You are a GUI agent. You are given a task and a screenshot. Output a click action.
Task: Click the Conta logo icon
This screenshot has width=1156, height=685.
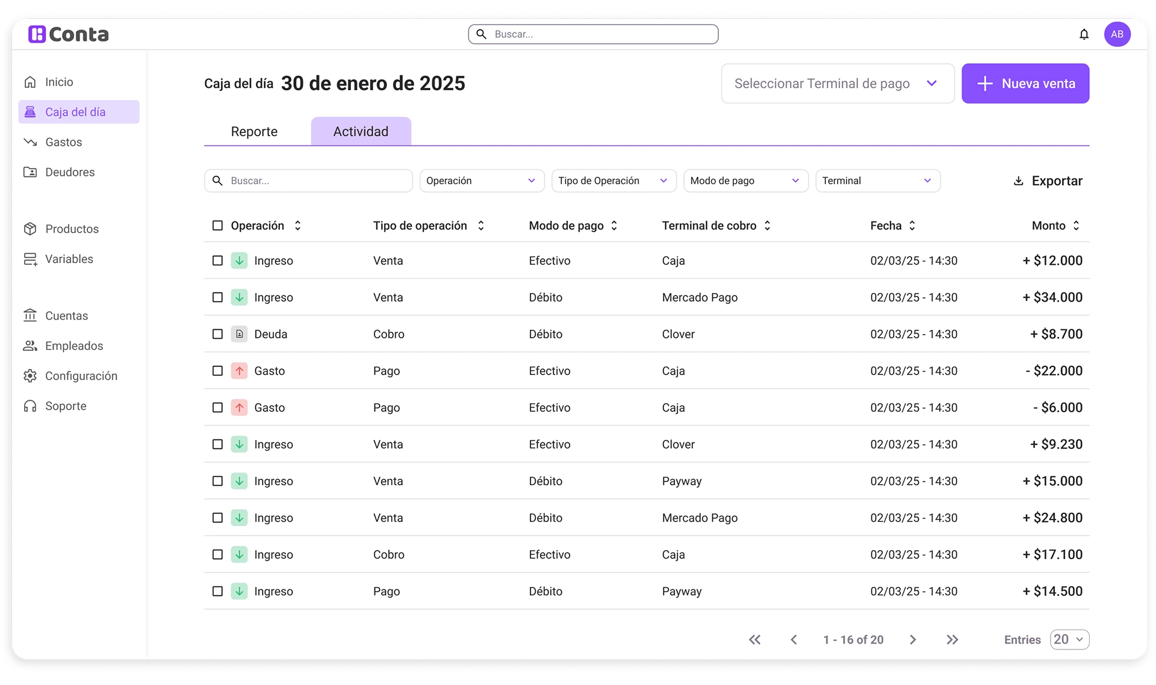click(x=37, y=34)
